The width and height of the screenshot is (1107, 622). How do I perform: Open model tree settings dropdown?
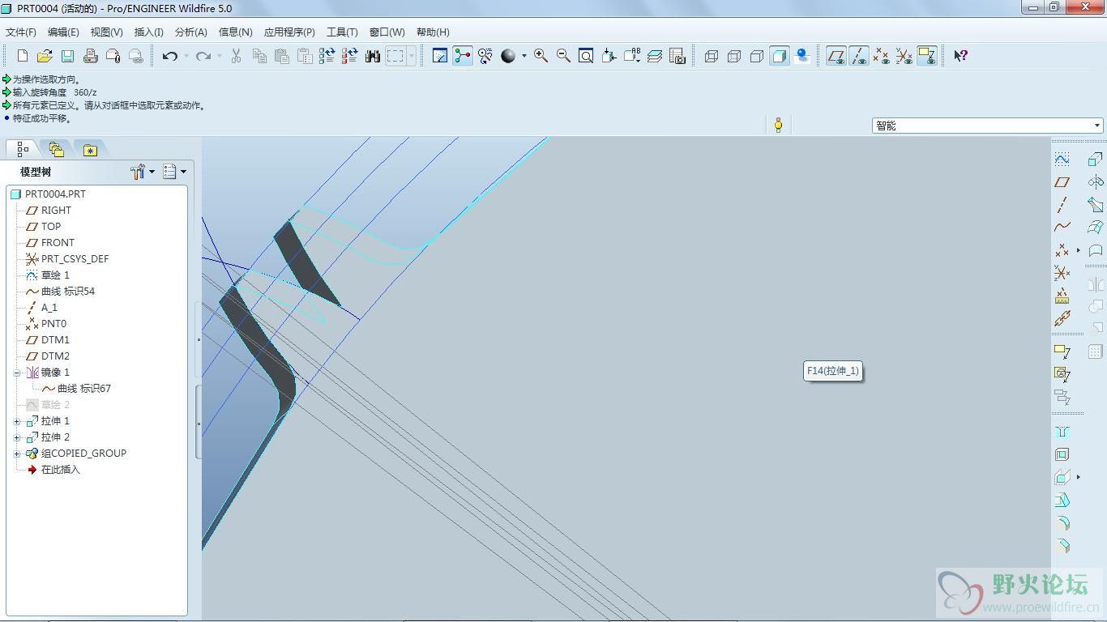tap(143, 172)
